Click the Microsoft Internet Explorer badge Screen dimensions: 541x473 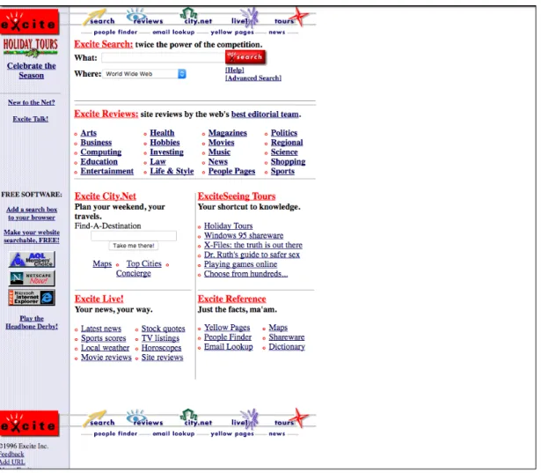click(32, 298)
